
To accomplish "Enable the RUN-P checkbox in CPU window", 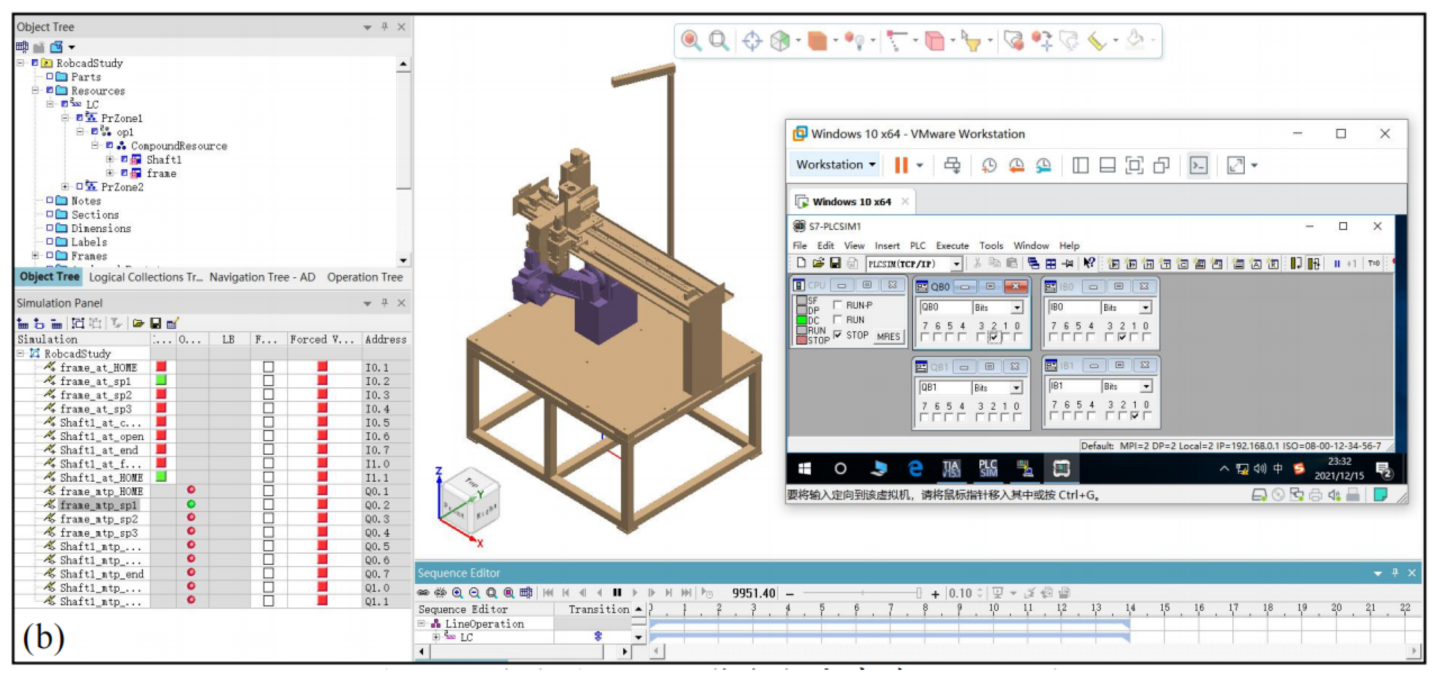I will [838, 305].
